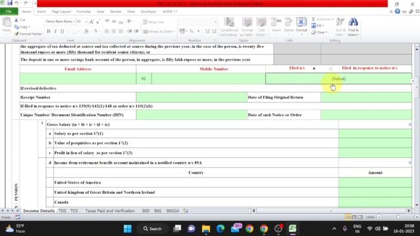Screen dimensions: 420x236
Task: Switch to the Insert ribbon tab
Action: [x=41, y=12]
